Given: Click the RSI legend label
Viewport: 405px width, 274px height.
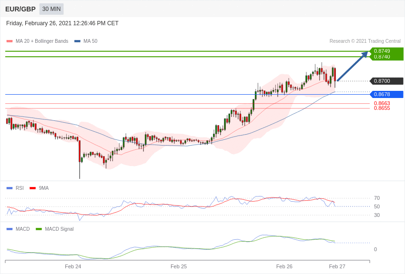Looking at the screenshot, I should (20, 188).
